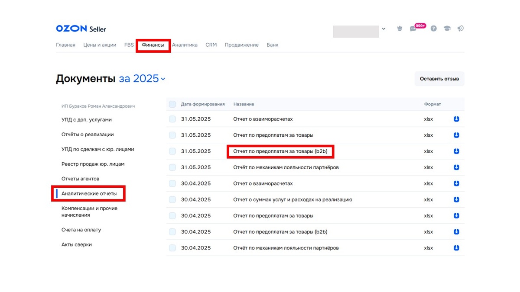Go to the Главная menu item
This screenshot has height=292, width=520.
65,45
